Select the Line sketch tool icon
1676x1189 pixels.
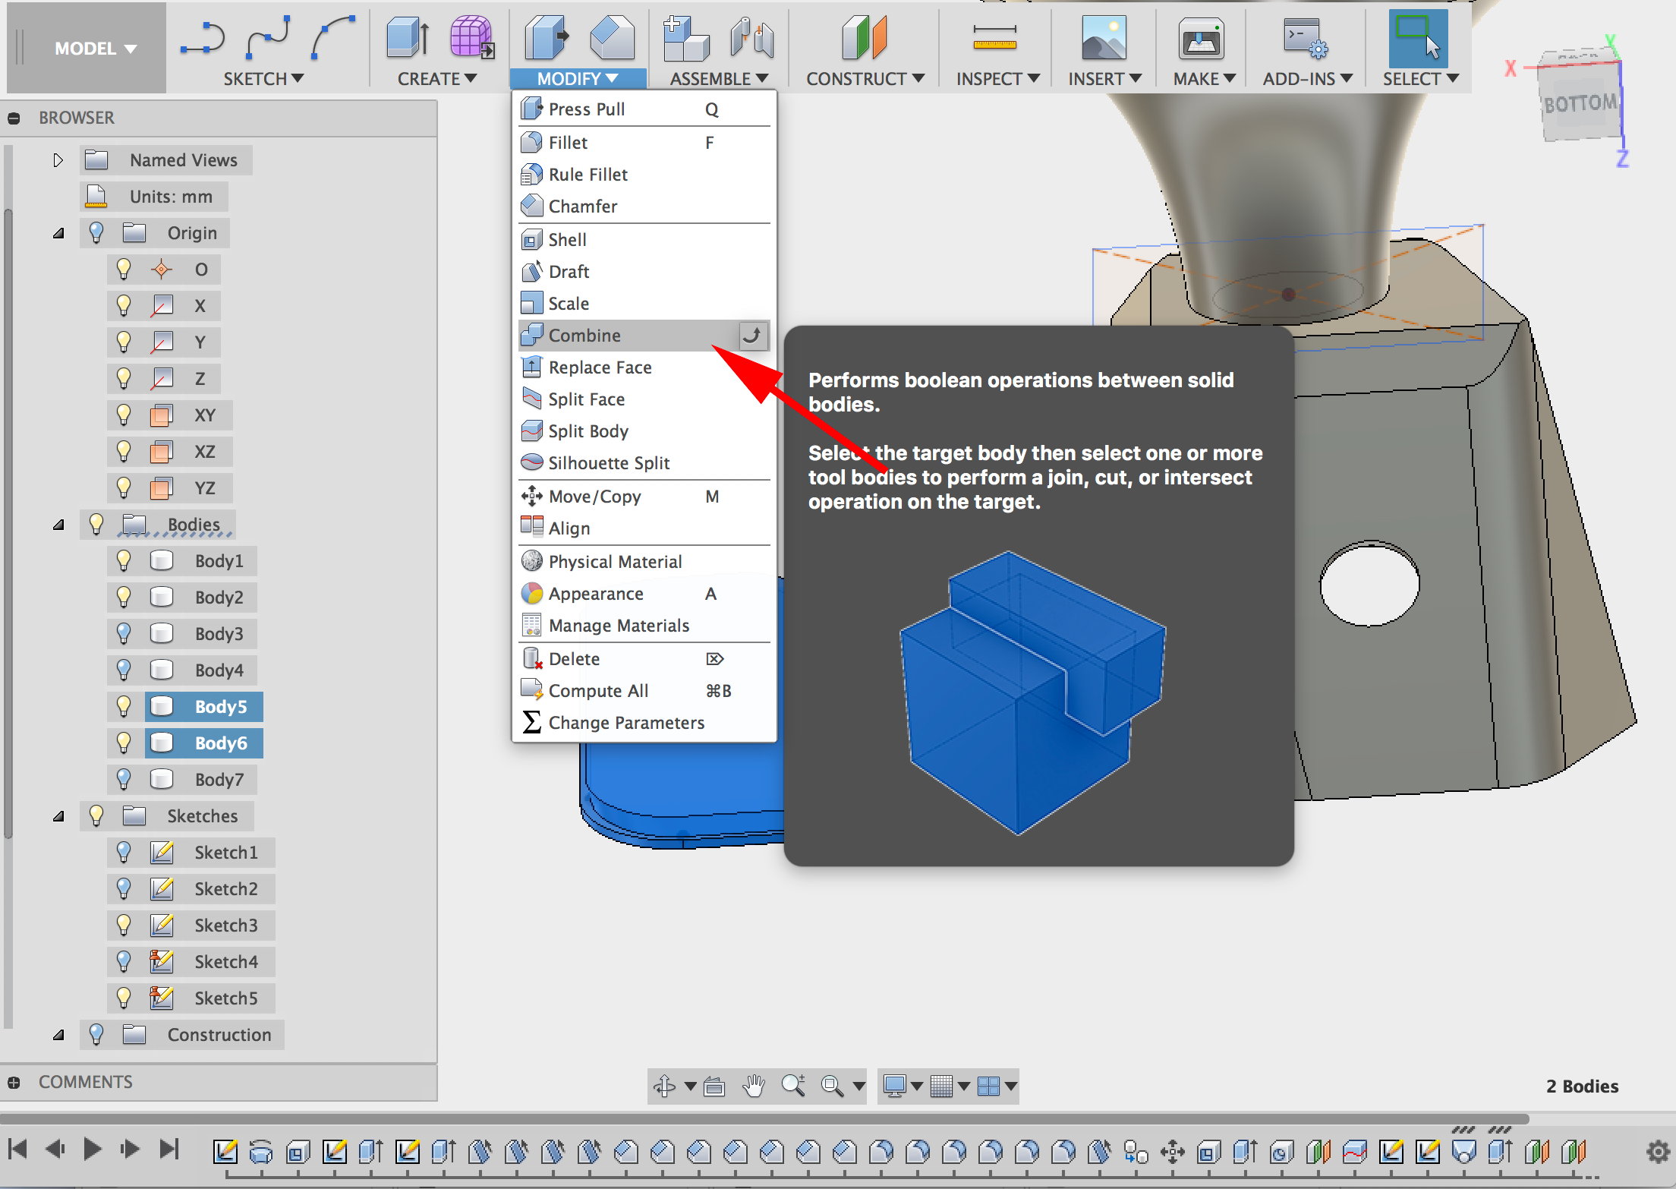[203, 38]
